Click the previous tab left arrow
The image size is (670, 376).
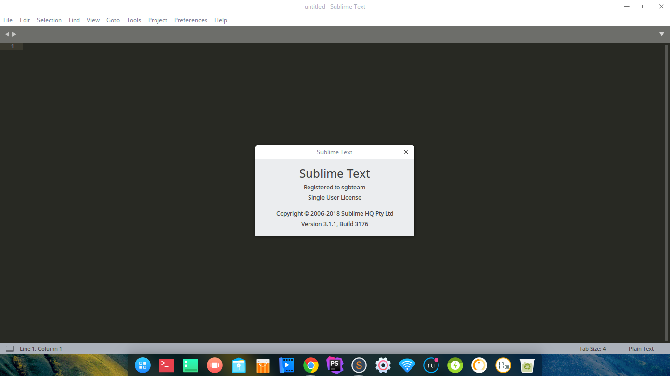(7, 34)
